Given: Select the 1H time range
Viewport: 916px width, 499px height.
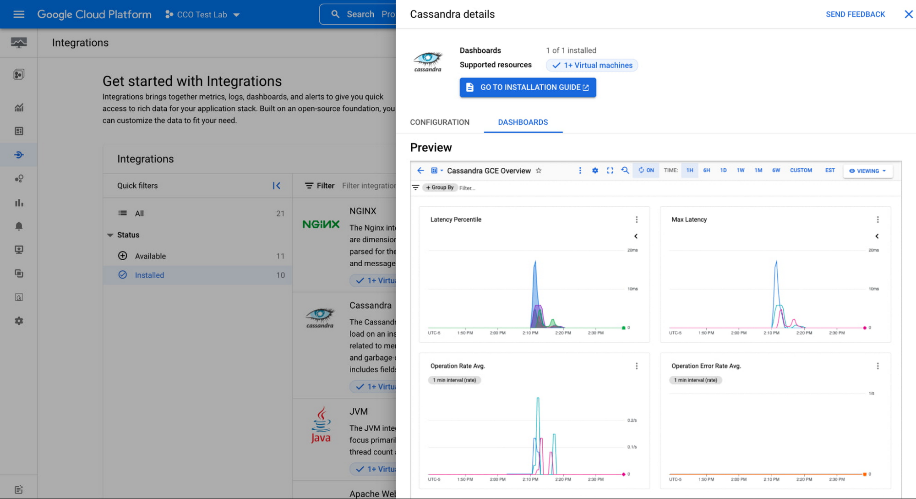Looking at the screenshot, I should (x=690, y=170).
